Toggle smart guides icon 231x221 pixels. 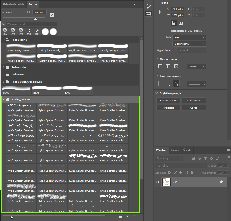[x=177, y=84]
